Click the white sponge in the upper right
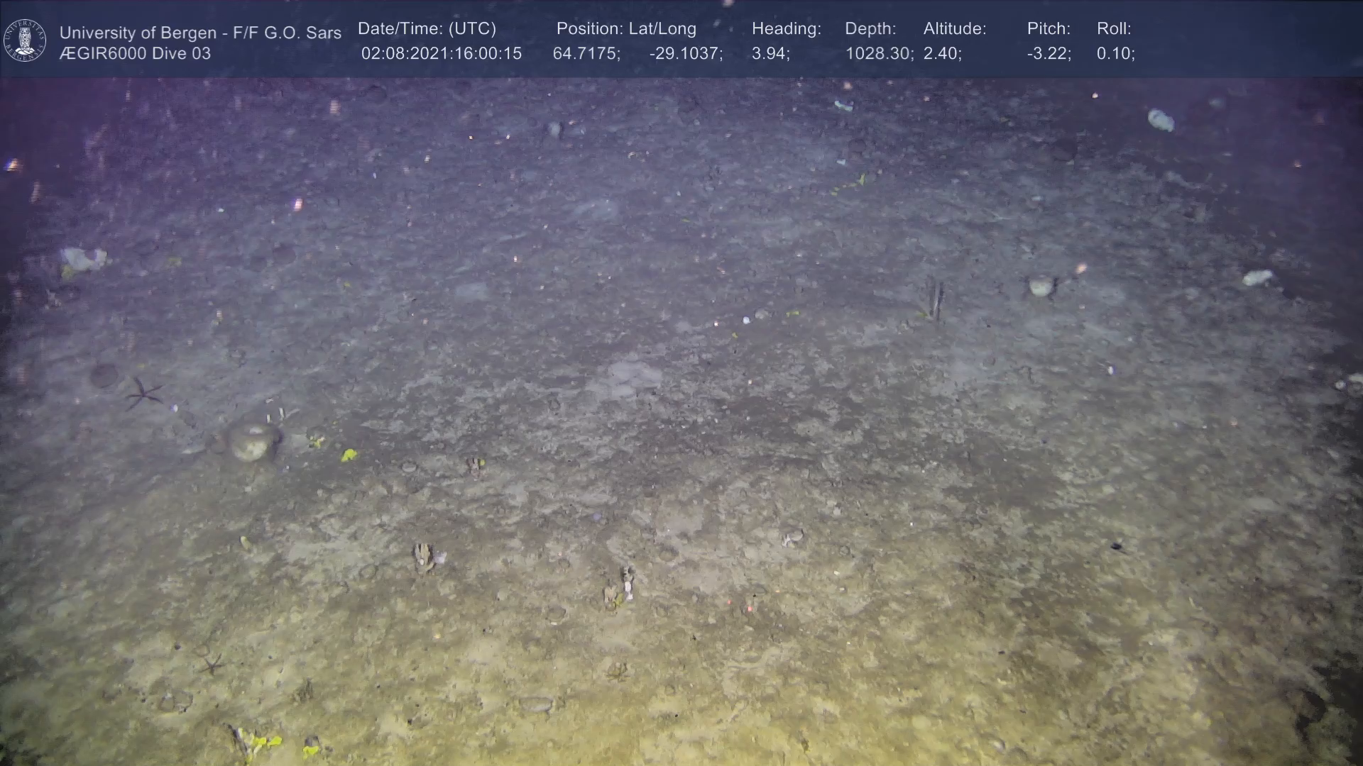 (x=1161, y=120)
